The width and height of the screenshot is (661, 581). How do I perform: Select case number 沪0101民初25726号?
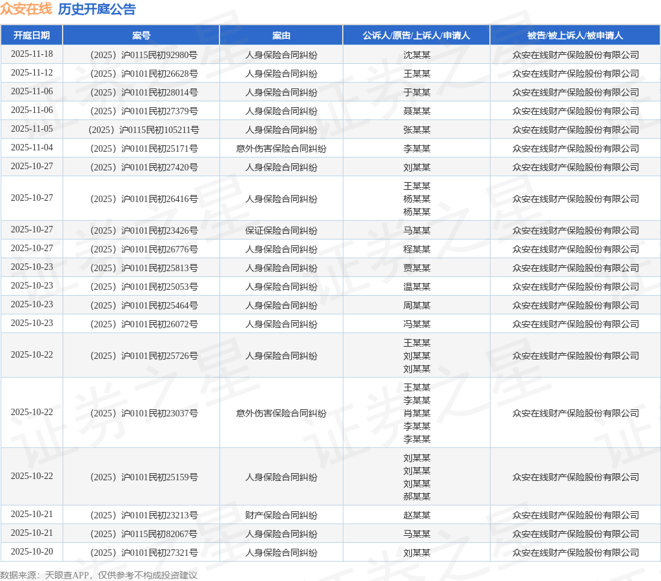[x=159, y=356]
